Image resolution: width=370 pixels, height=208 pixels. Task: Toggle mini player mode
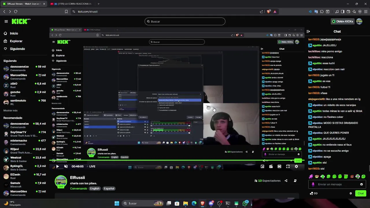[x=262, y=166]
